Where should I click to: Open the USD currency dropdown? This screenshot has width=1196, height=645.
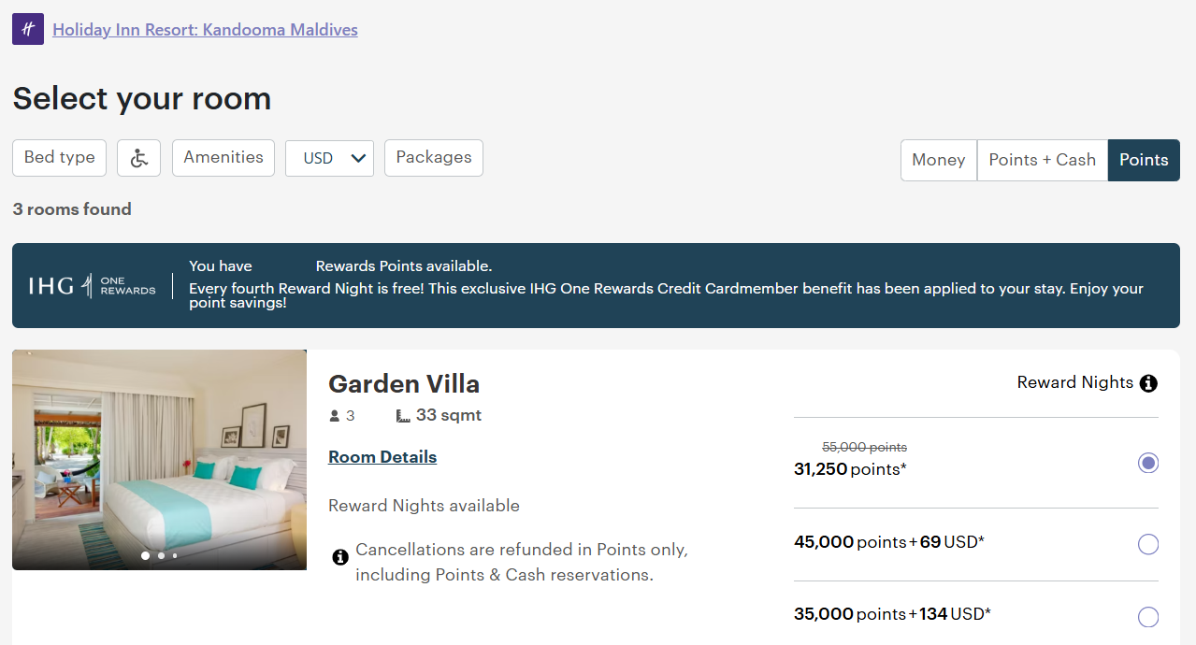pyautogui.click(x=329, y=158)
